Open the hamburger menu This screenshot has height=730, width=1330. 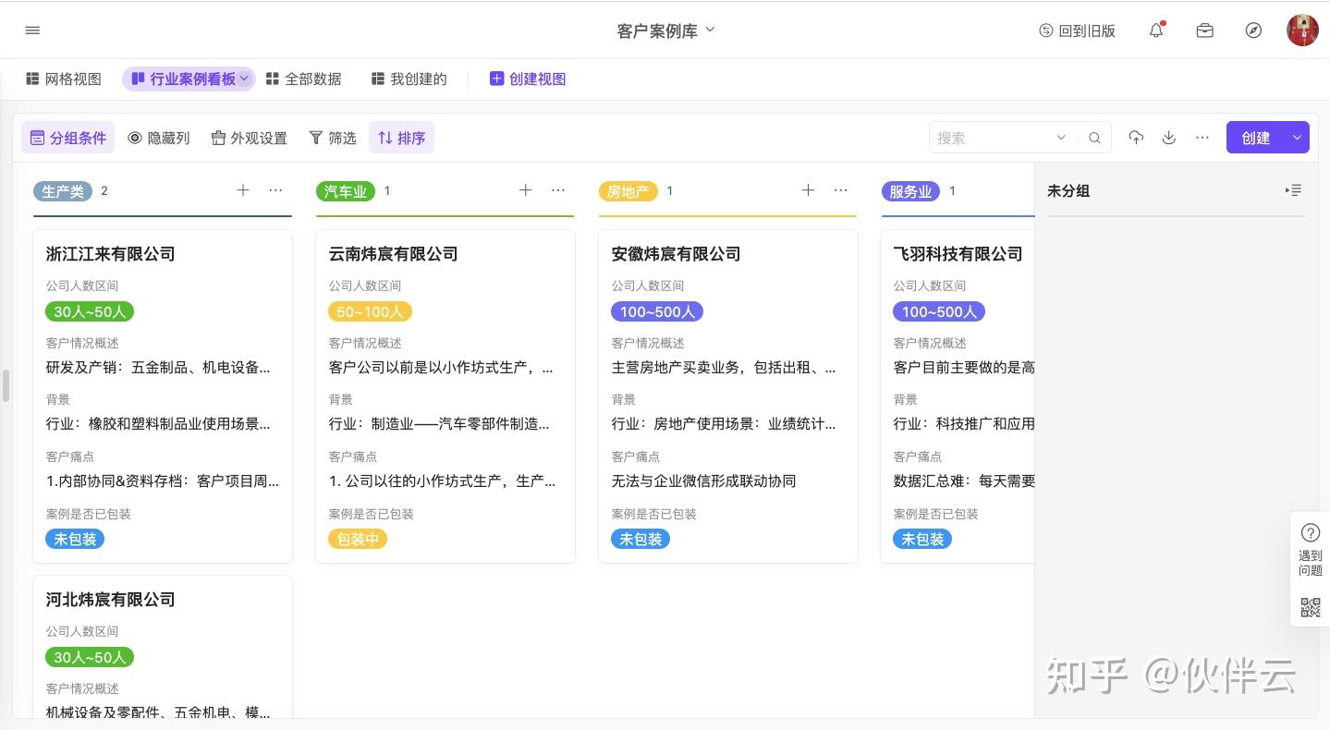click(x=32, y=30)
